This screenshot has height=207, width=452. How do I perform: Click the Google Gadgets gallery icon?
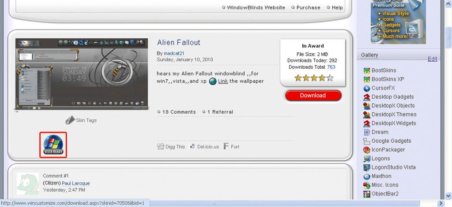pos(367,141)
